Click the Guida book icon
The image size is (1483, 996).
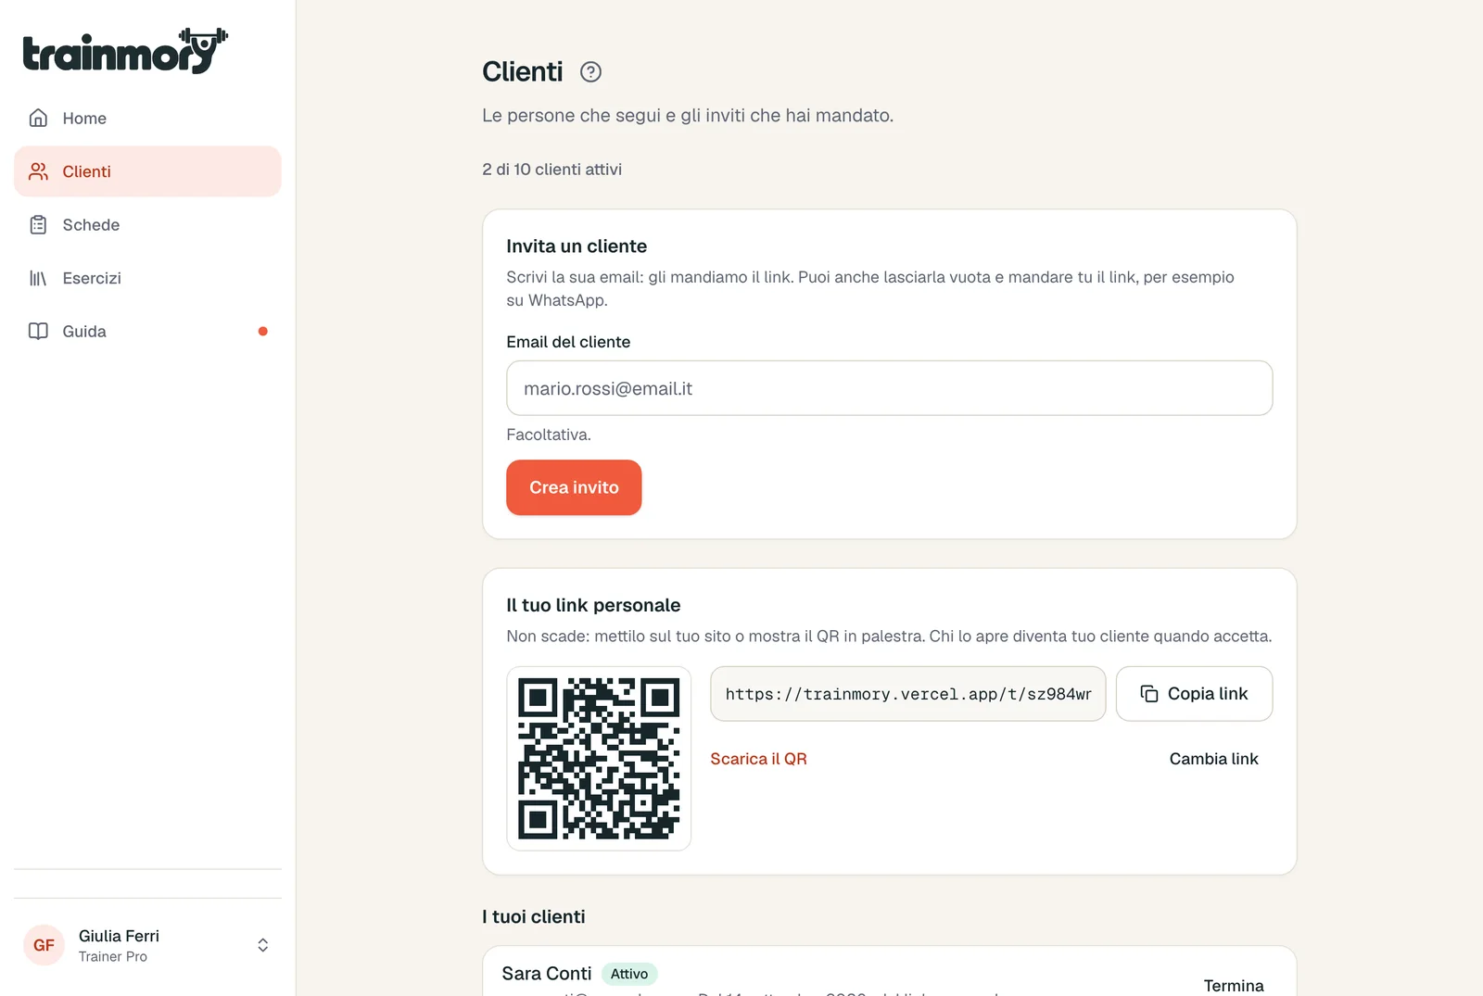point(38,332)
